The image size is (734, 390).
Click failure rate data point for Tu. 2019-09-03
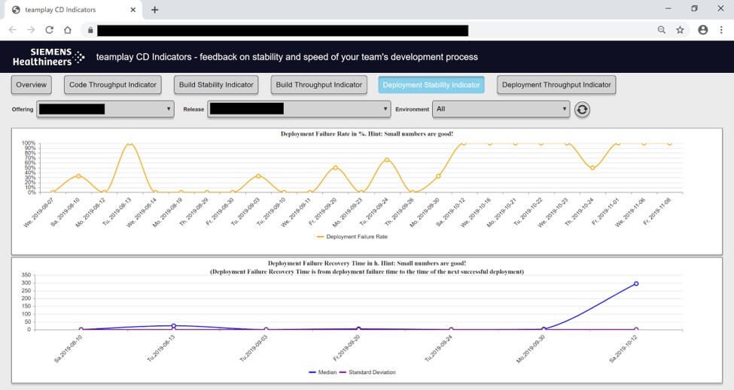[x=258, y=176]
